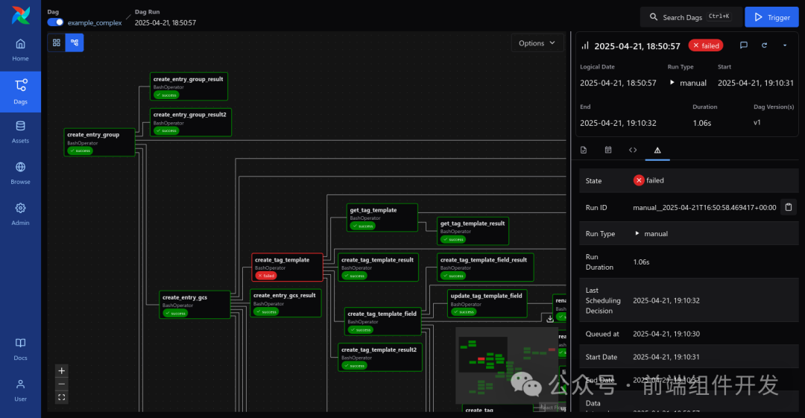
Task: Click the Dag Run date 2025-04-21, 18:50:57 breadcrumb
Action: tap(165, 22)
